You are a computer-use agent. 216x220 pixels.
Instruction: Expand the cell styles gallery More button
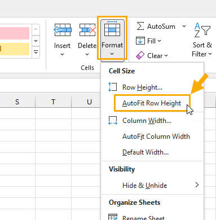point(36,52)
